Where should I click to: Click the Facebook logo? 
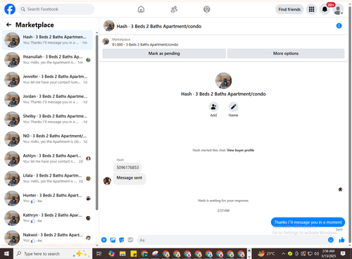(10, 9)
